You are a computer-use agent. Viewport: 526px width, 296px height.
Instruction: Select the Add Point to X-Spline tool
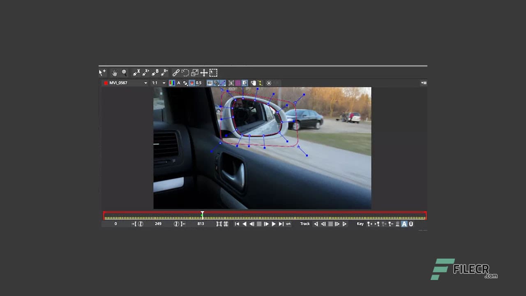click(146, 73)
